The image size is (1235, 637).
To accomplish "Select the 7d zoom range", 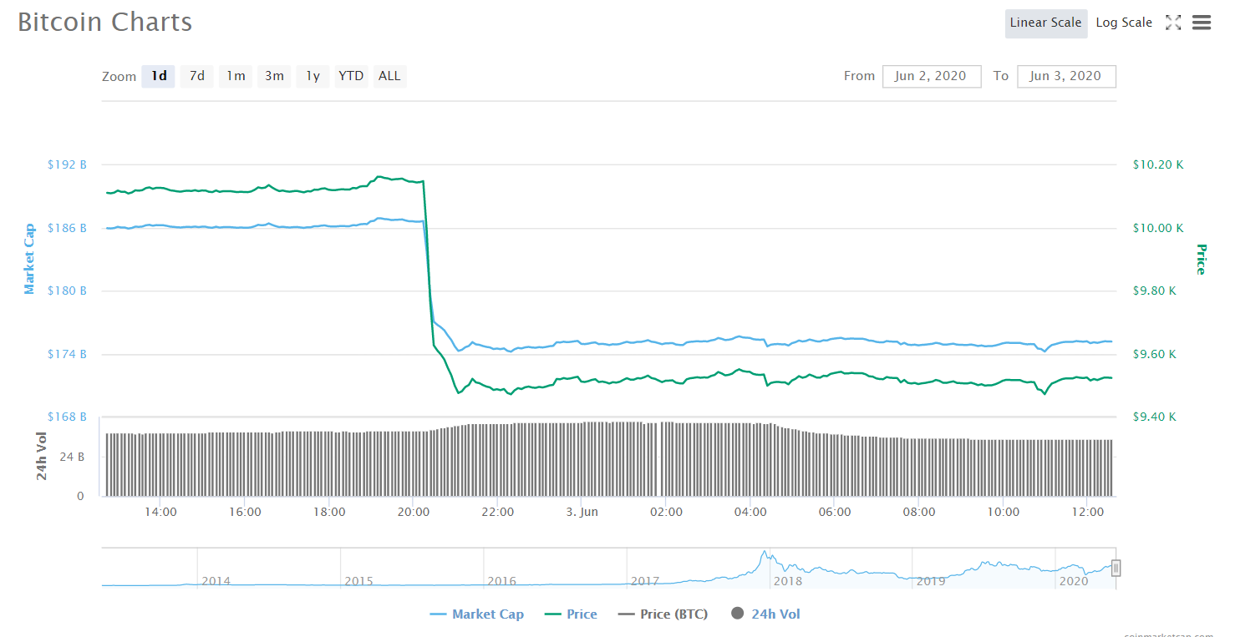I will tap(197, 76).
